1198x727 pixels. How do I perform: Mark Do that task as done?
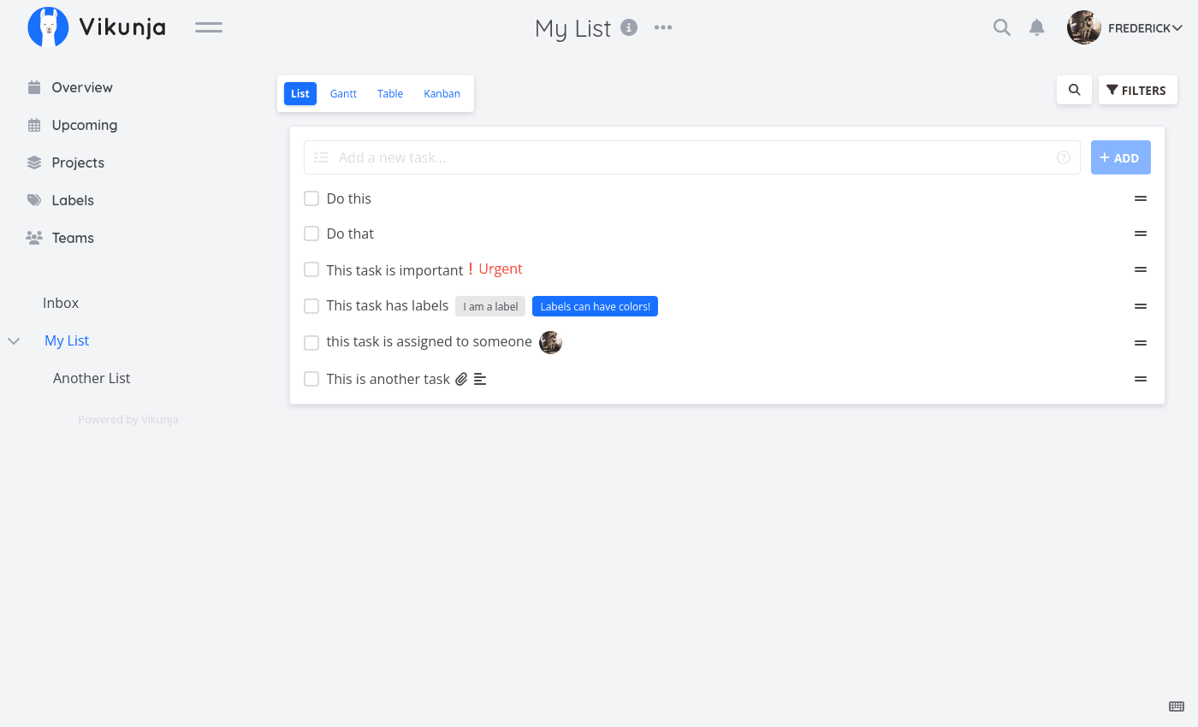pos(311,233)
